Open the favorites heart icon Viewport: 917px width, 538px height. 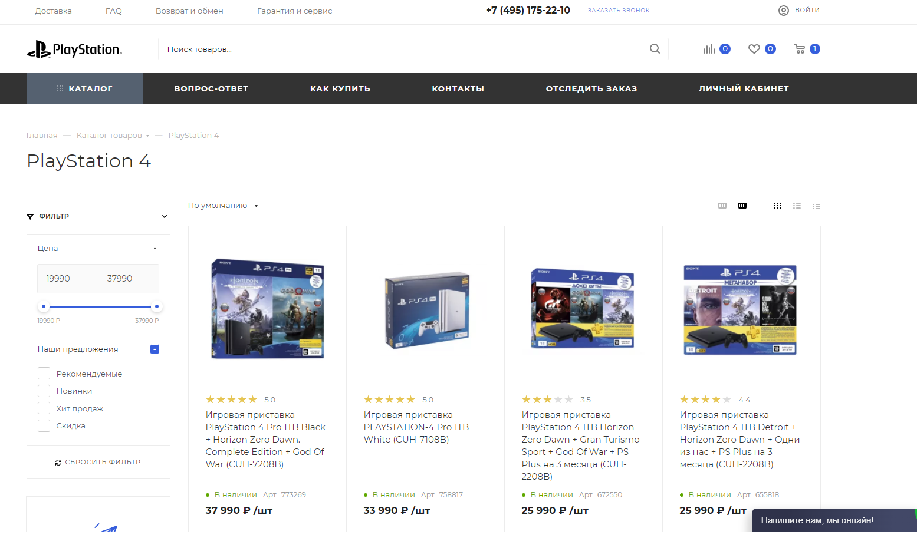754,49
